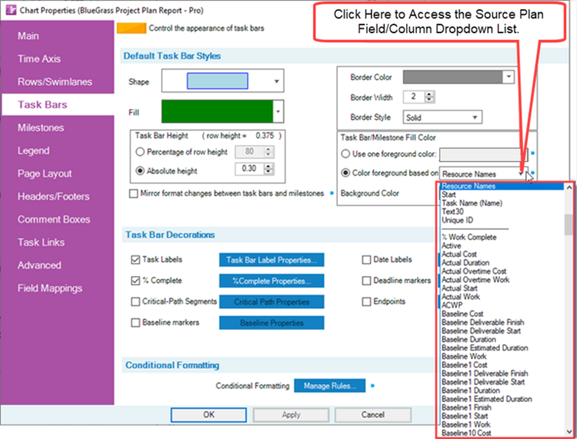Open the Main settings tab
The height and width of the screenshot is (439, 577).
tap(29, 36)
